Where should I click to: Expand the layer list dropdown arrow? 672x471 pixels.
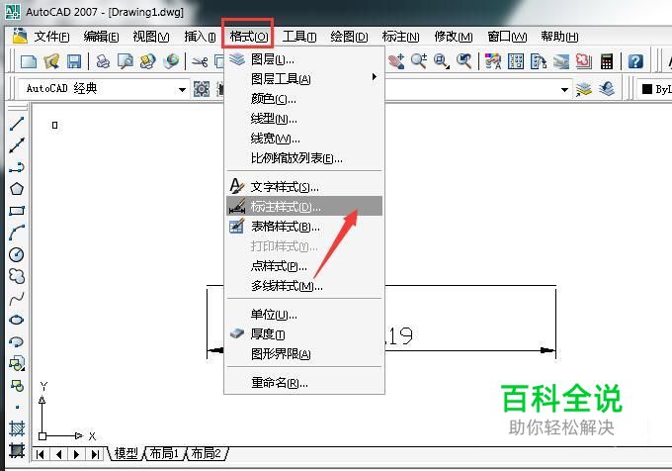coord(564,90)
